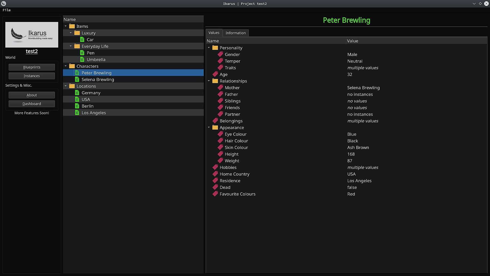Switch to the Information tab
The image size is (490, 276).
click(x=235, y=33)
